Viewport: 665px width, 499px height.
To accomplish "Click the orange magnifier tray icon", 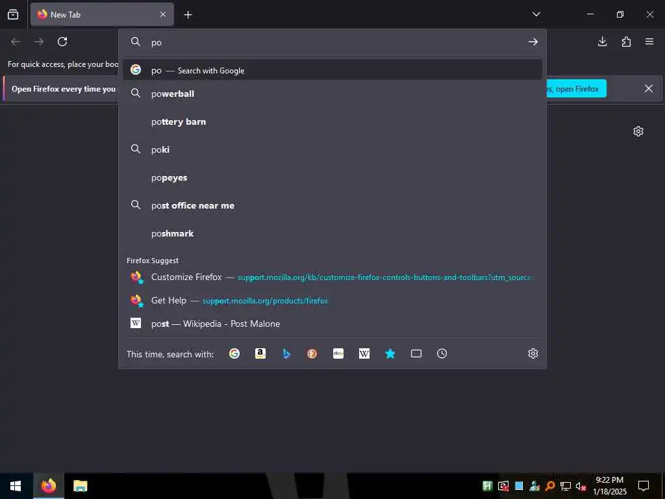I will click(550, 486).
